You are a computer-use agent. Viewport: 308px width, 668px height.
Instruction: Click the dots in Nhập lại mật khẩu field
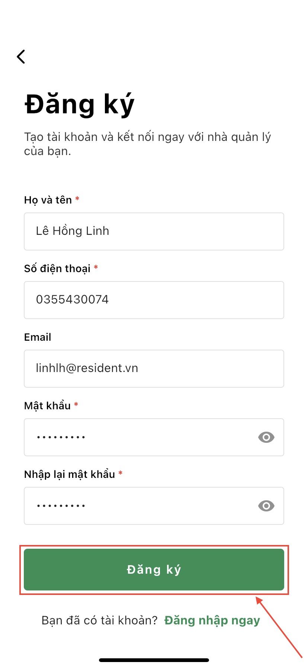tap(61, 506)
